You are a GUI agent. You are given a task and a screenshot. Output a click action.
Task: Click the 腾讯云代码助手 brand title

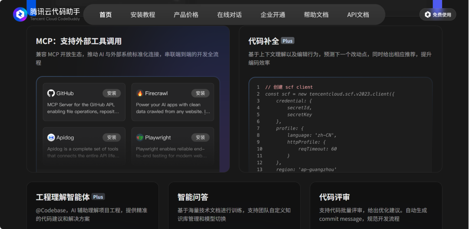coord(55,11)
